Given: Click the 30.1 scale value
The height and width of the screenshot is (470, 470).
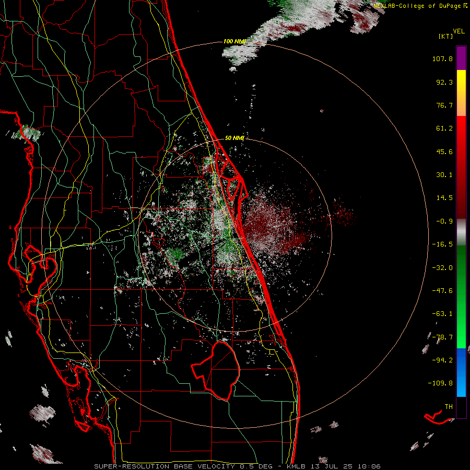Looking at the screenshot, I should tap(444, 175).
